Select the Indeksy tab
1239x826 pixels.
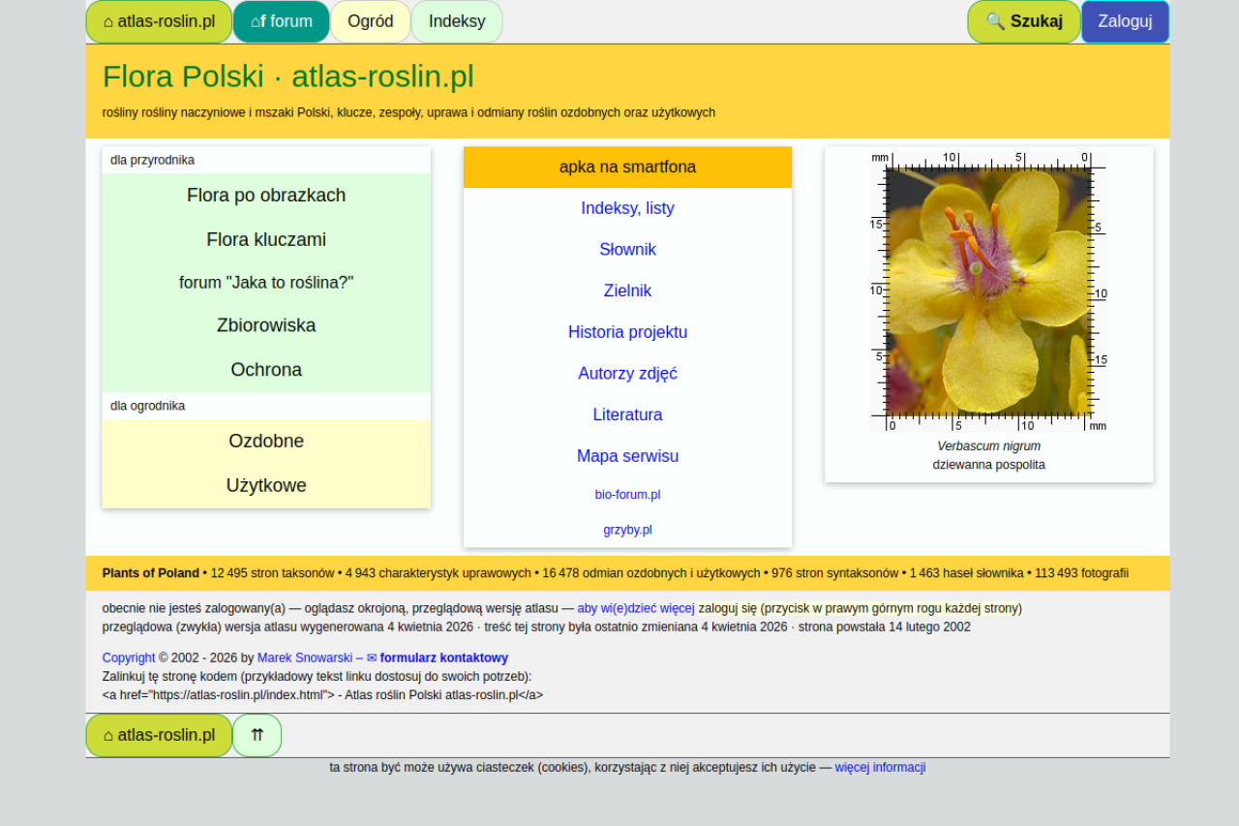click(457, 21)
